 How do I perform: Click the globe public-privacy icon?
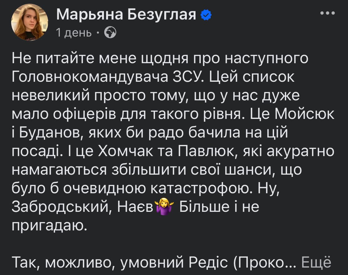[110, 33]
